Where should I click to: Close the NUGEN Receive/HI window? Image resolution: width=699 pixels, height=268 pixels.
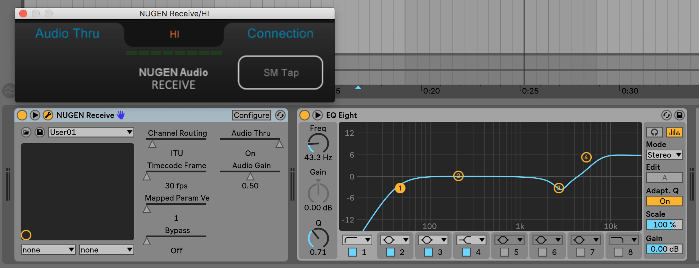click(x=23, y=14)
